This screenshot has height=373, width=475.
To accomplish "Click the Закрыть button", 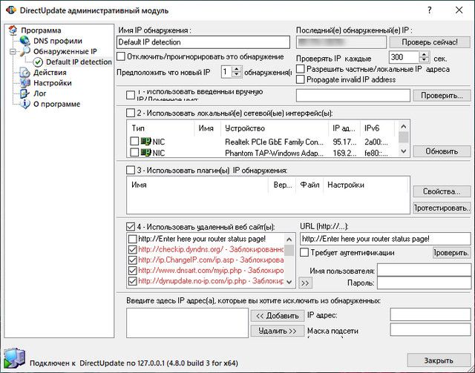I will (439, 360).
